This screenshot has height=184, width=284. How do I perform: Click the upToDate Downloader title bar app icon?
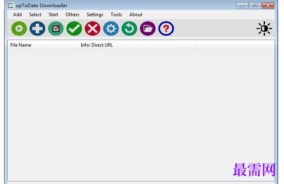tap(11, 5)
